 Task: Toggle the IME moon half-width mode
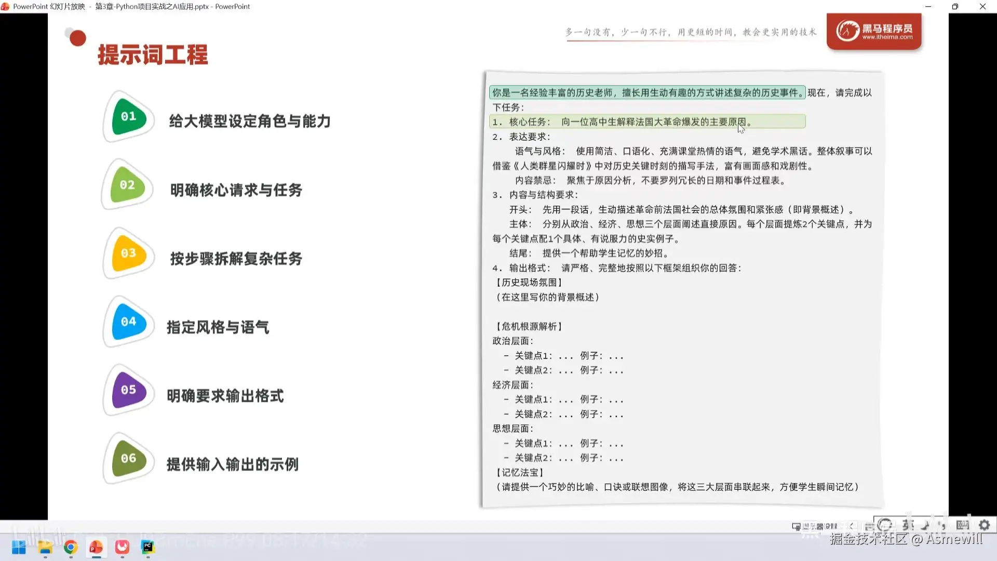[x=926, y=525]
